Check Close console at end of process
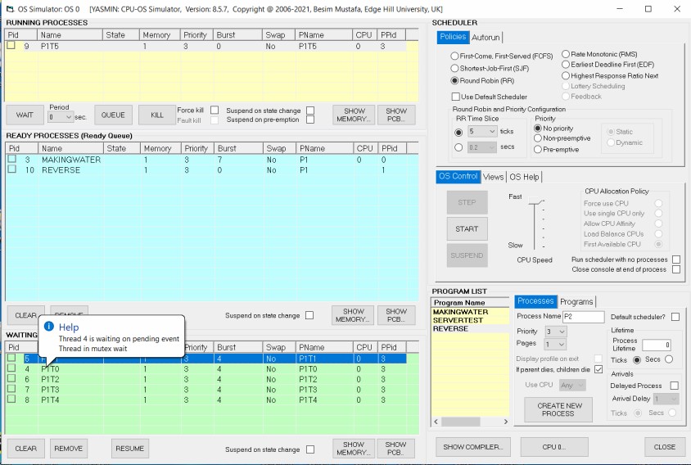The image size is (691, 465). click(x=676, y=269)
